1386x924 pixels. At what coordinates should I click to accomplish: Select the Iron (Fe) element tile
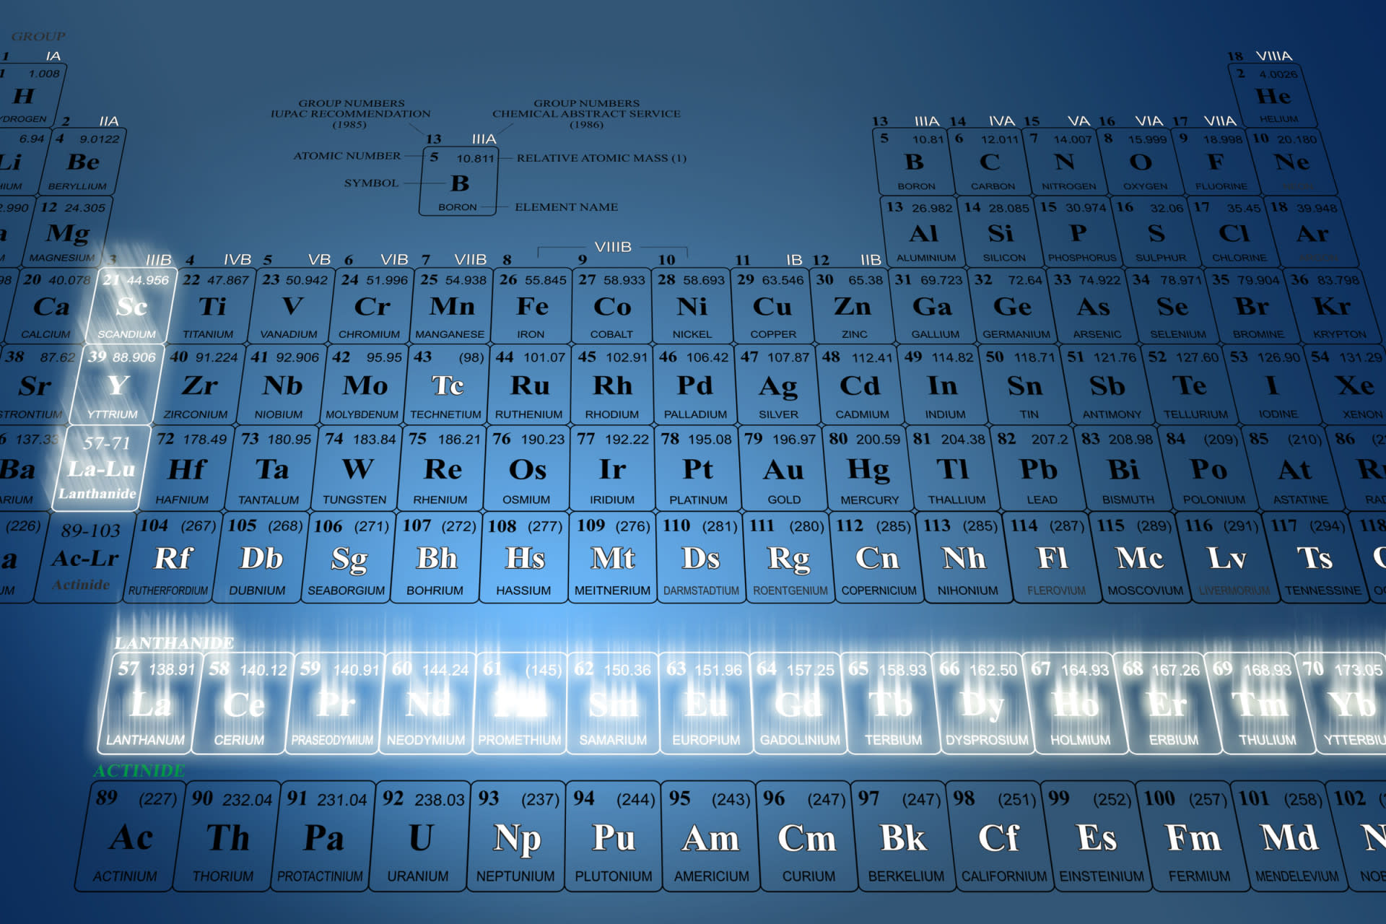pos(532,307)
